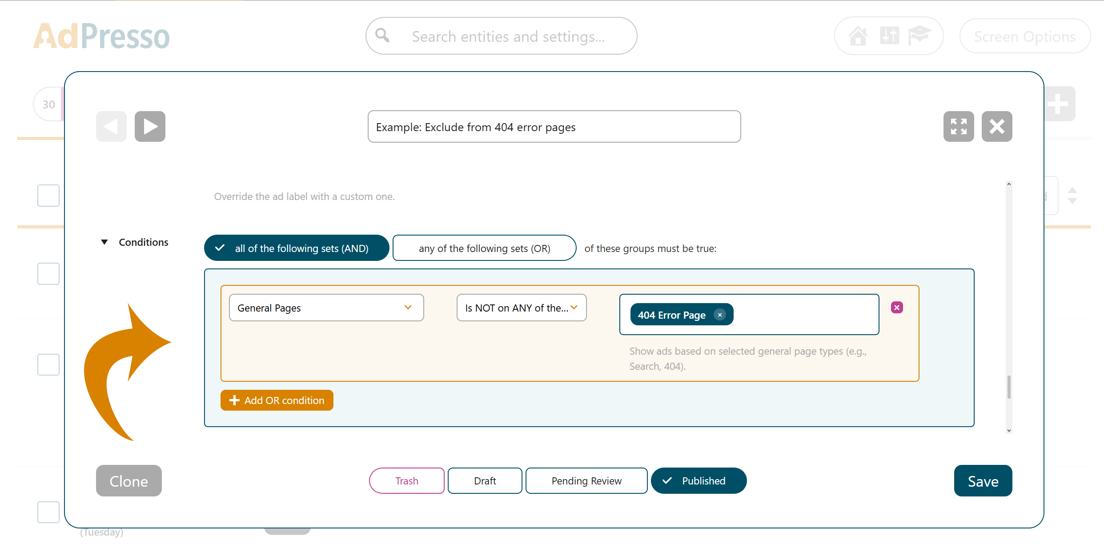Select all of the following sets (AND)
Screen dimensions: 1104x556
pos(297,248)
